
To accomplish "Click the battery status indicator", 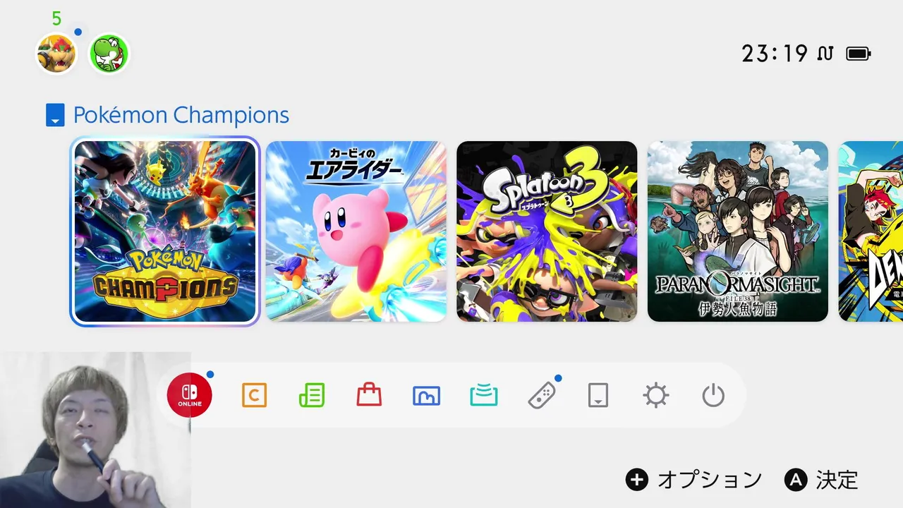I will [x=859, y=54].
